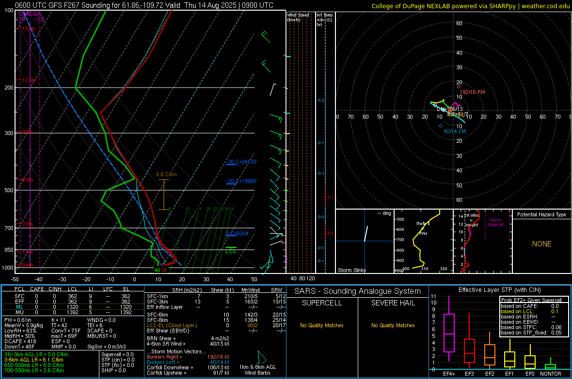Screen dimensions: 572x379
Task: Click the 'SHIP = 0.0' index
Action: click(113, 370)
